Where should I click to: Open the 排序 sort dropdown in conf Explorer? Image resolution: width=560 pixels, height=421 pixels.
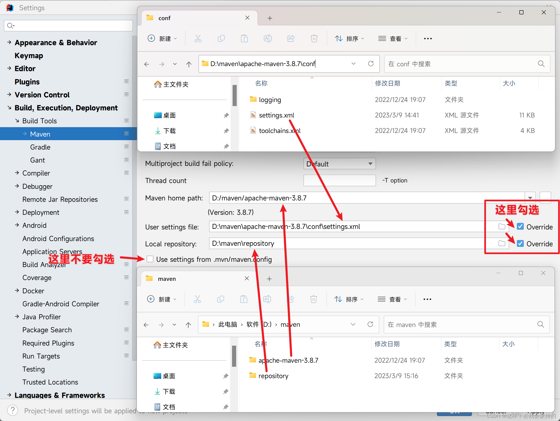click(349, 38)
